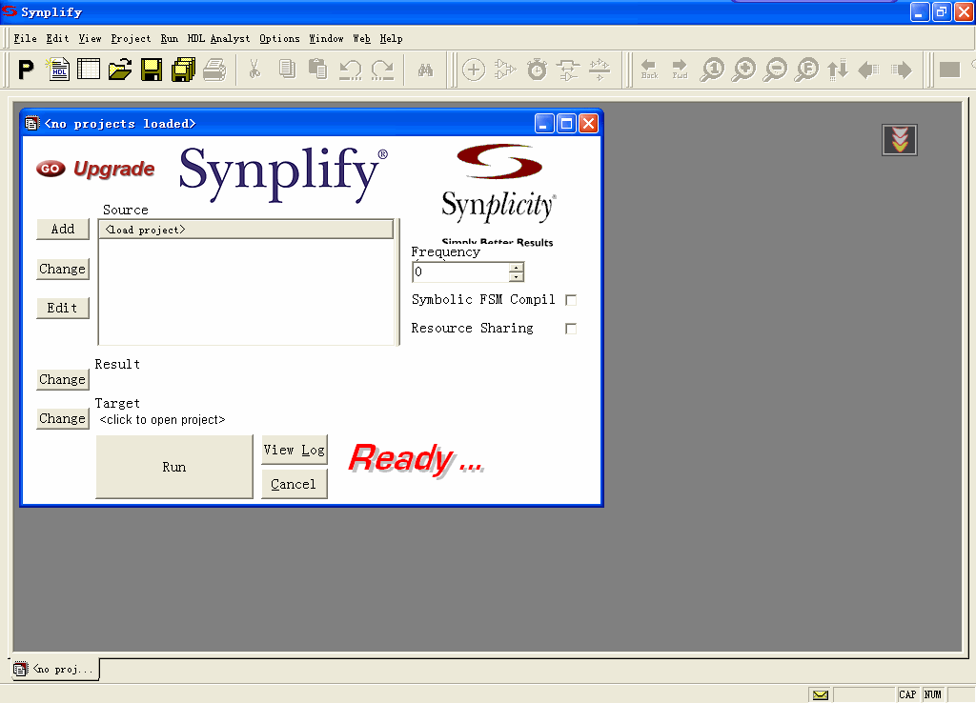Click the Add source button
Image resolution: width=976 pixels, height=703 pixels.
tap(63, 229)
